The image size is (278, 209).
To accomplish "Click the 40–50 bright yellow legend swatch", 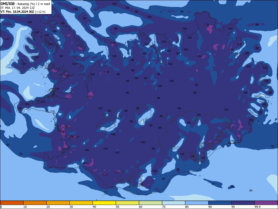I will click(x=104, y=203).
